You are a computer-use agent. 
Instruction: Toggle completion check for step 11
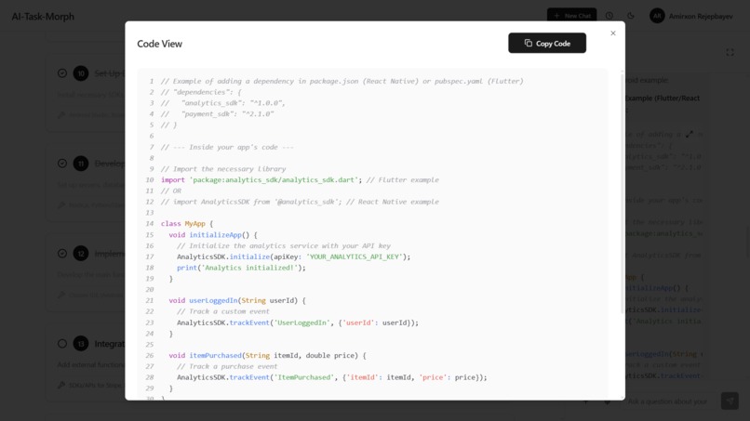click(x=62, y=164)
